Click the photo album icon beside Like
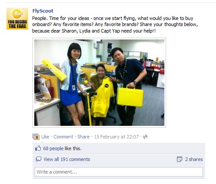216x184 pixels. tap(36, 137)
